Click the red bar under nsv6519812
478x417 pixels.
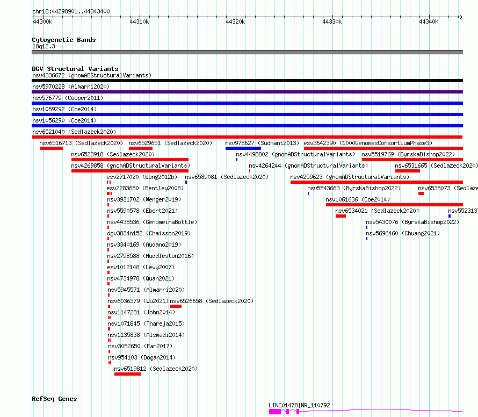click(x=127, y=374)
